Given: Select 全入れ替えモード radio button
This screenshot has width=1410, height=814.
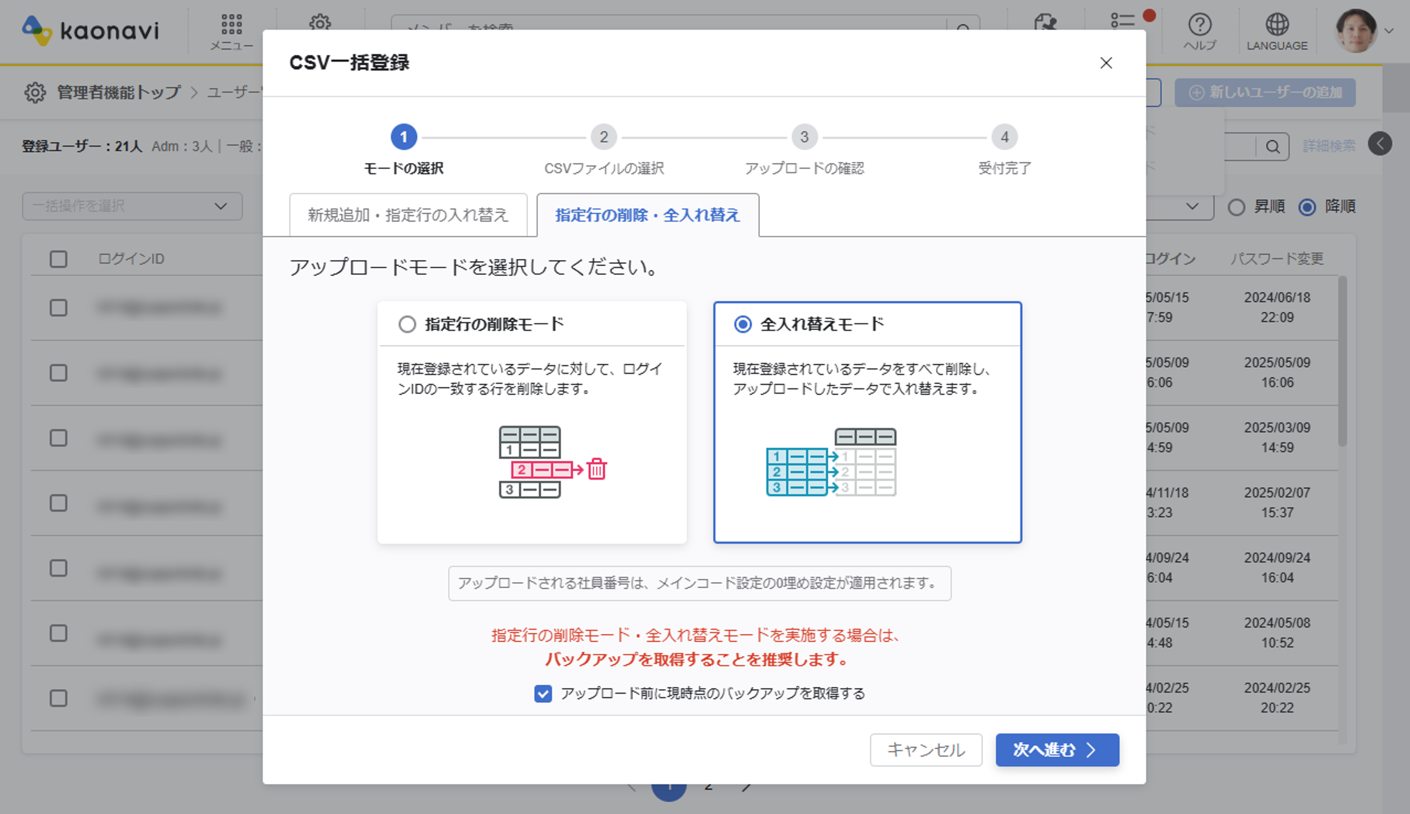Looking at the screenshot, I should (742, 324).
